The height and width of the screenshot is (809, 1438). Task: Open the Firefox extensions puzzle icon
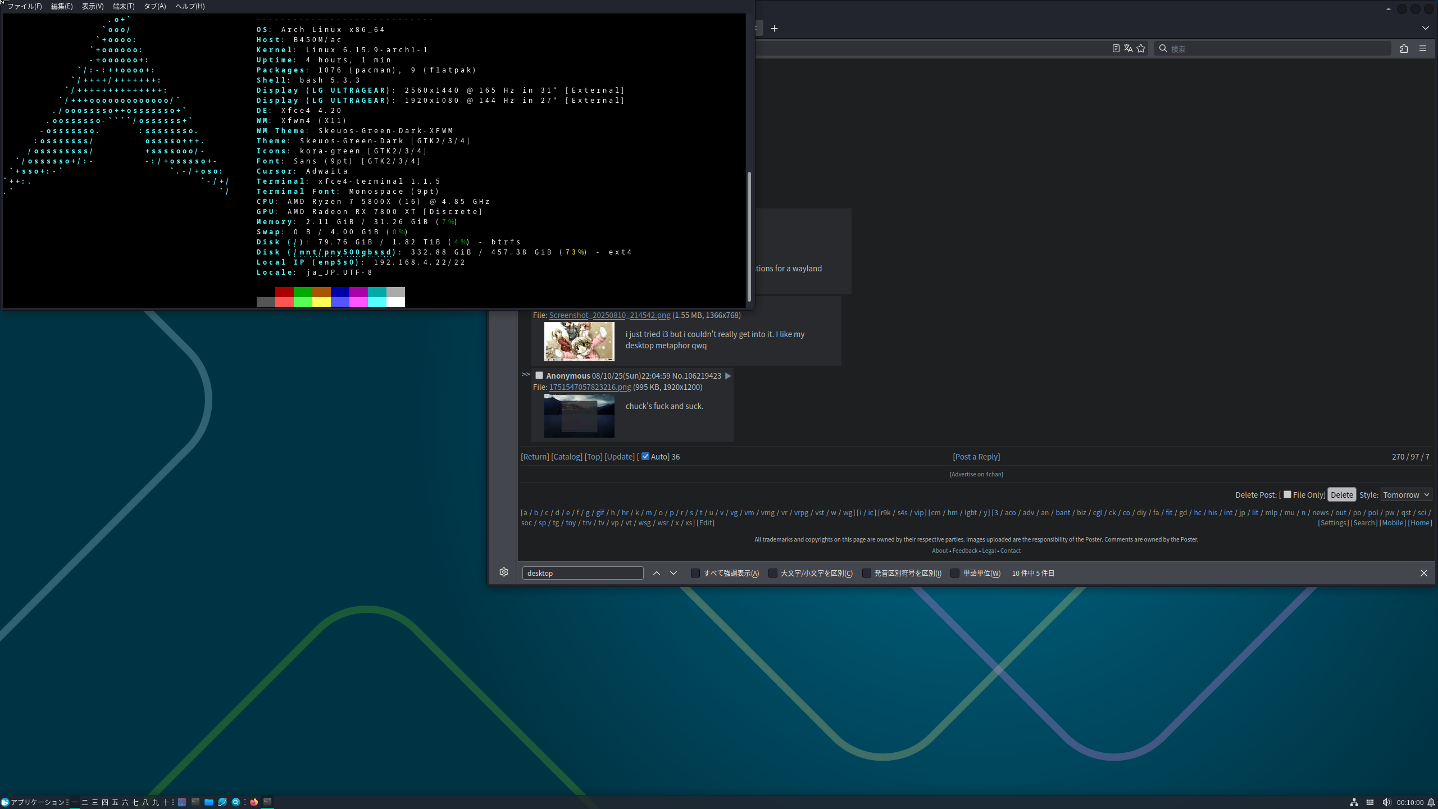tap(1404, 48)
